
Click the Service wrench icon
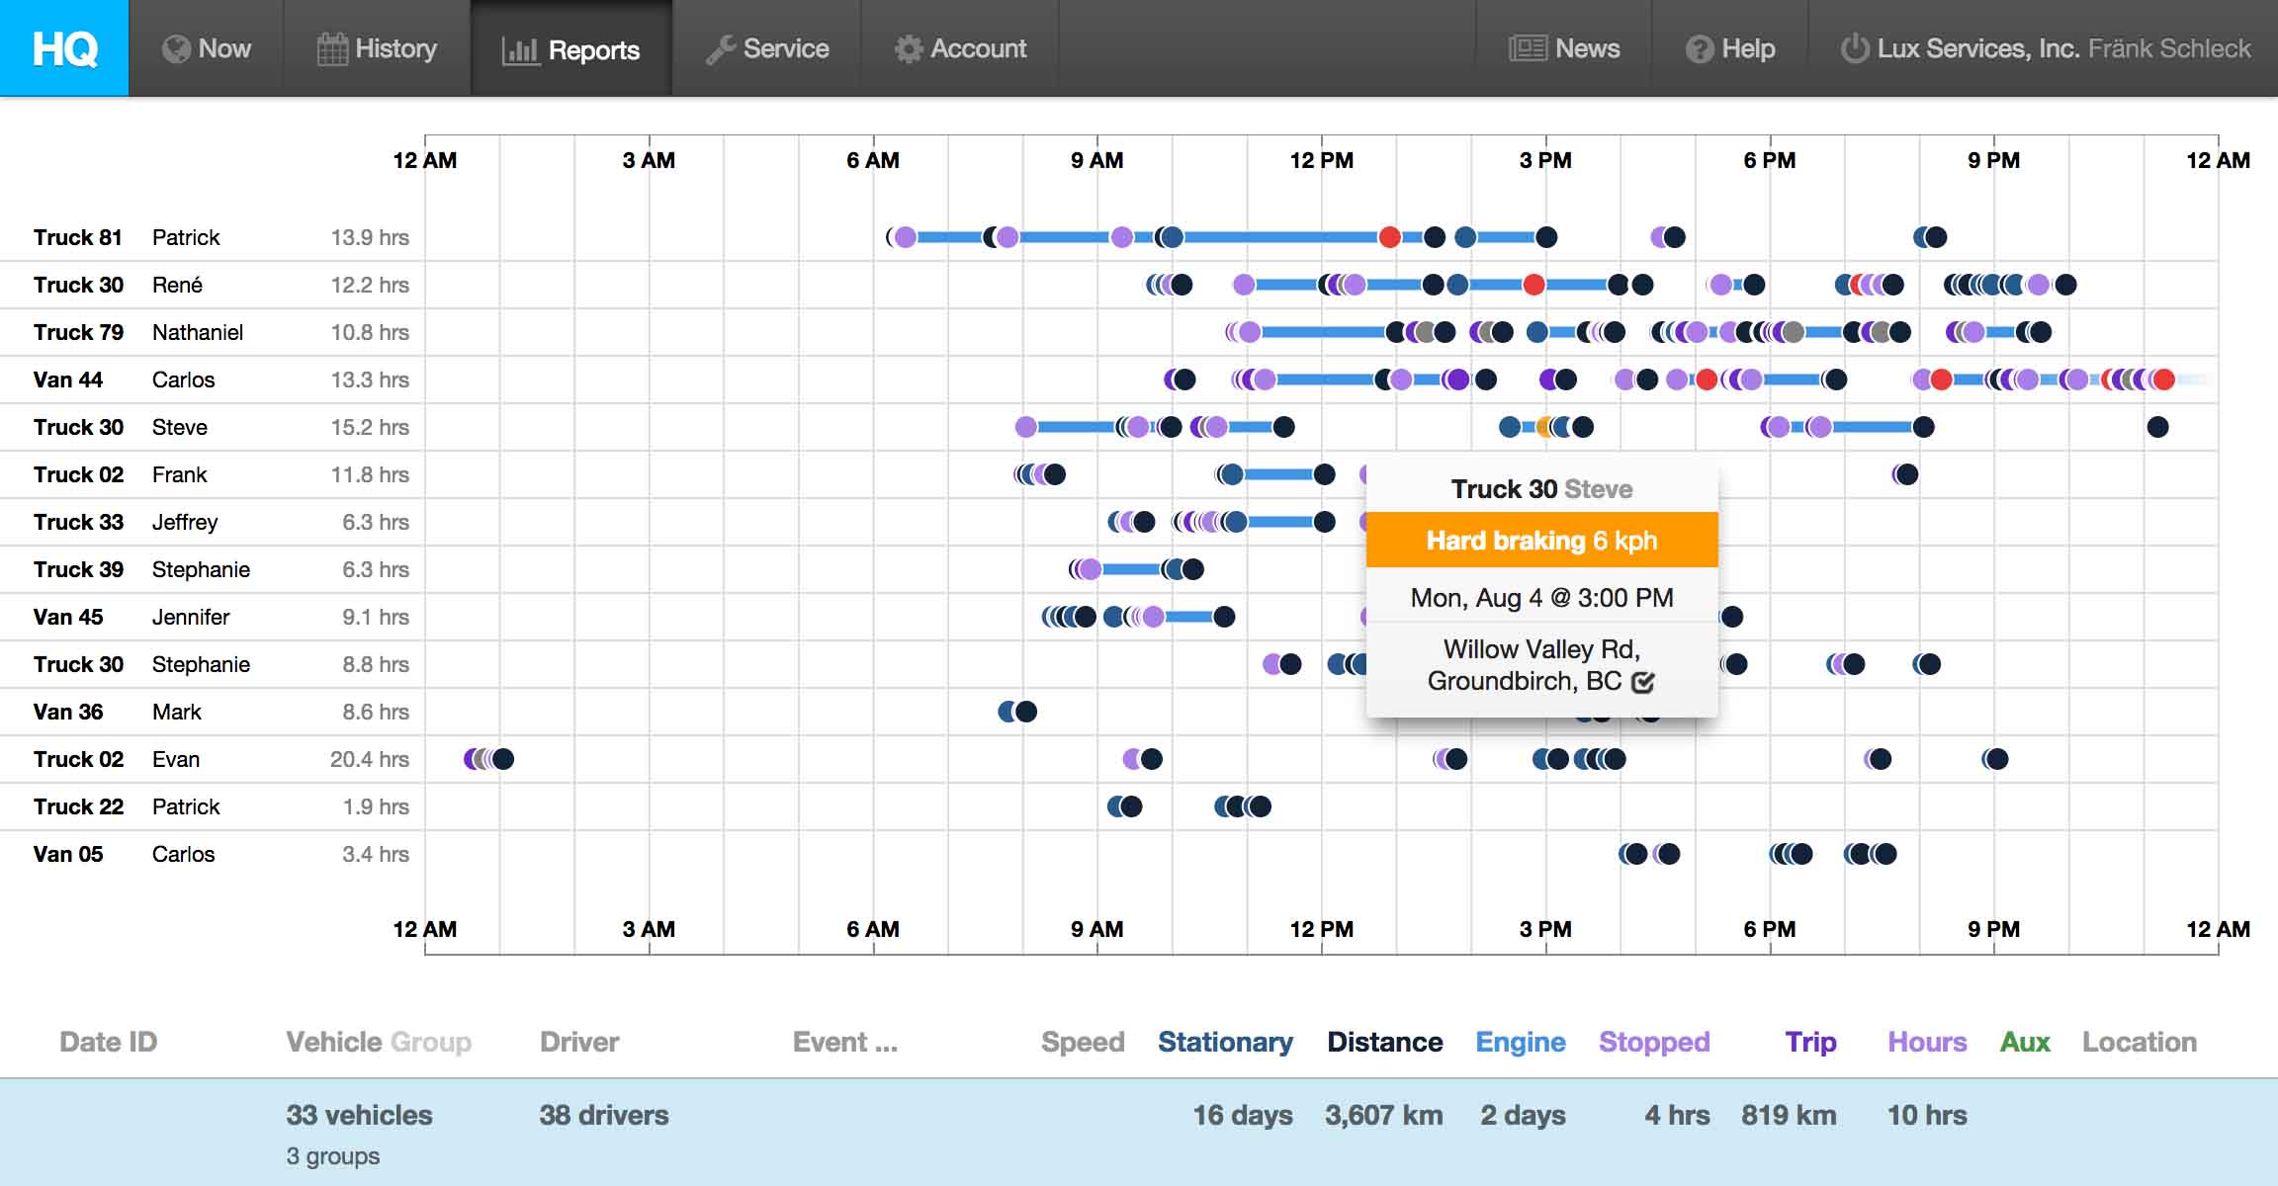point(720,49)
